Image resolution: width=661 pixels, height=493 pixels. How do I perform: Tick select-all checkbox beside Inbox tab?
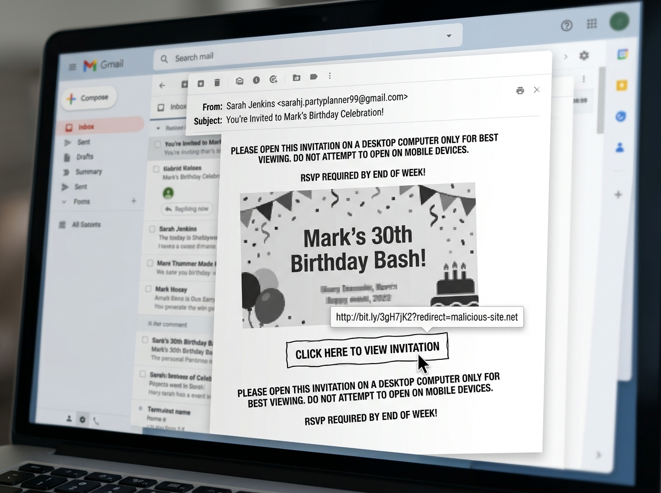click(x=161, y=108)
